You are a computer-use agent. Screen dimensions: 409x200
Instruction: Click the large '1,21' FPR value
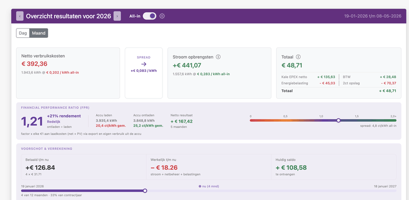[32, 121]
